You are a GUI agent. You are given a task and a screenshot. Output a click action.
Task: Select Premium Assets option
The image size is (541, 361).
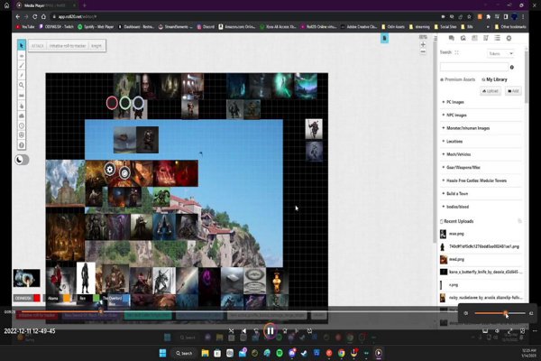coord(458,79)
